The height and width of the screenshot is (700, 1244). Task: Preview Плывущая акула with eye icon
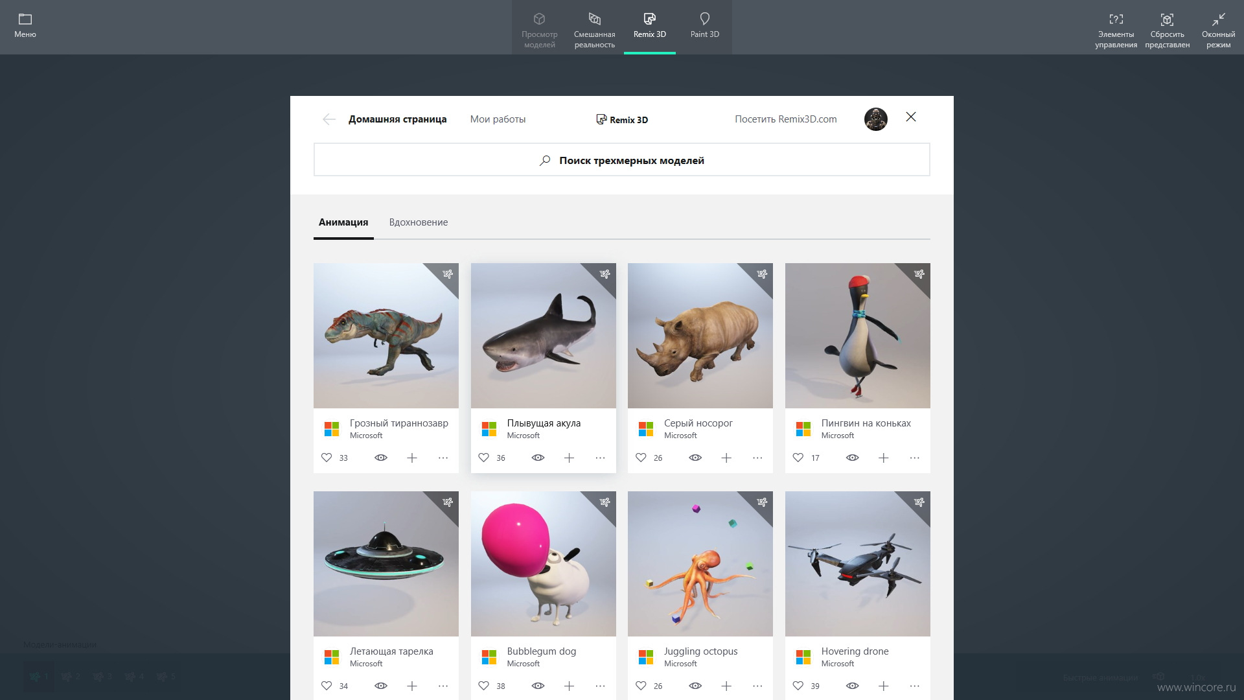pyautogui.click(x=538, y=458)
